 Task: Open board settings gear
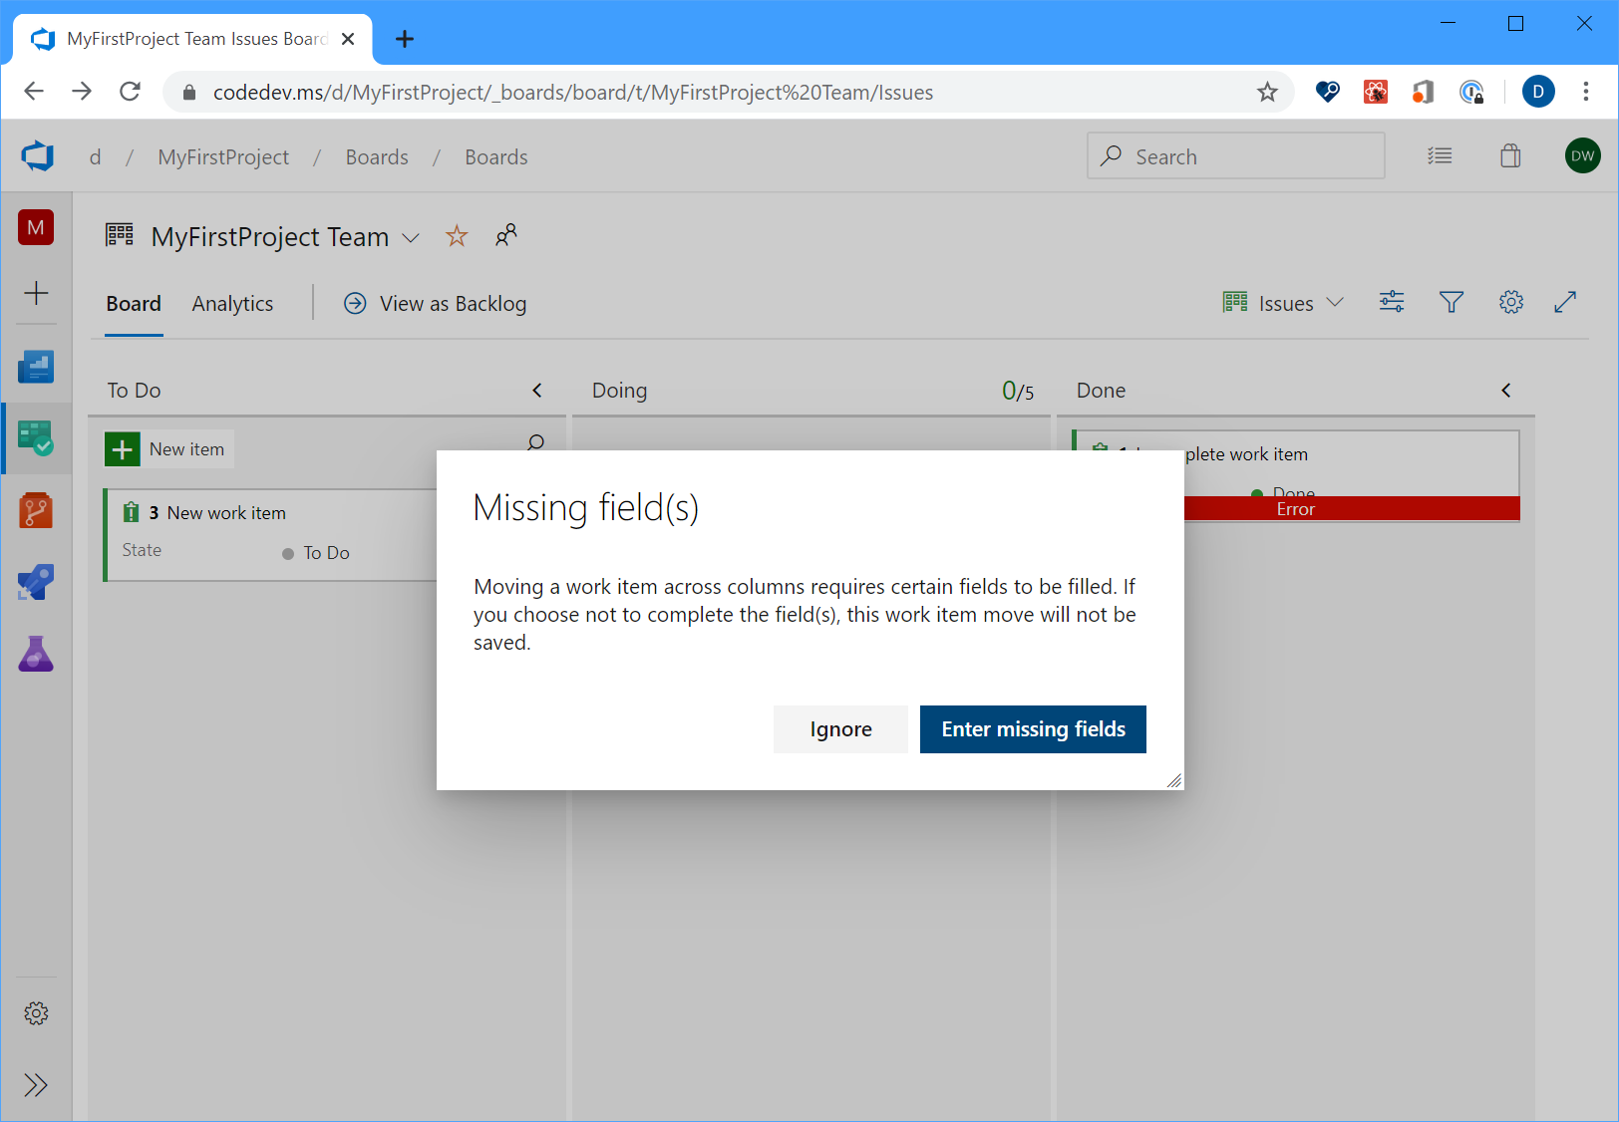1511,302
